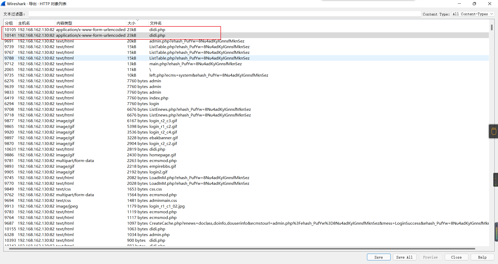Select the 9897 ebakbanner.gif row
This screenshot has width=498, height=264.
pos(246,138)
